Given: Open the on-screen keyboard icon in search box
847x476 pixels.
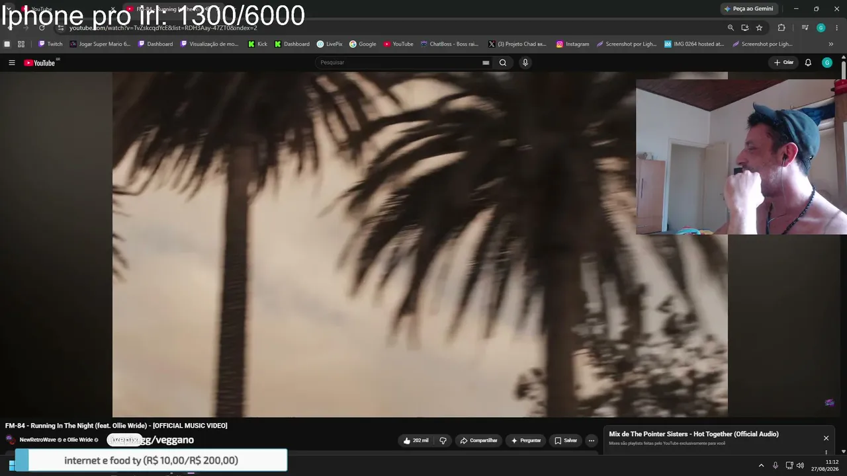Looking at the screenshot, I should tap(486, 63).
